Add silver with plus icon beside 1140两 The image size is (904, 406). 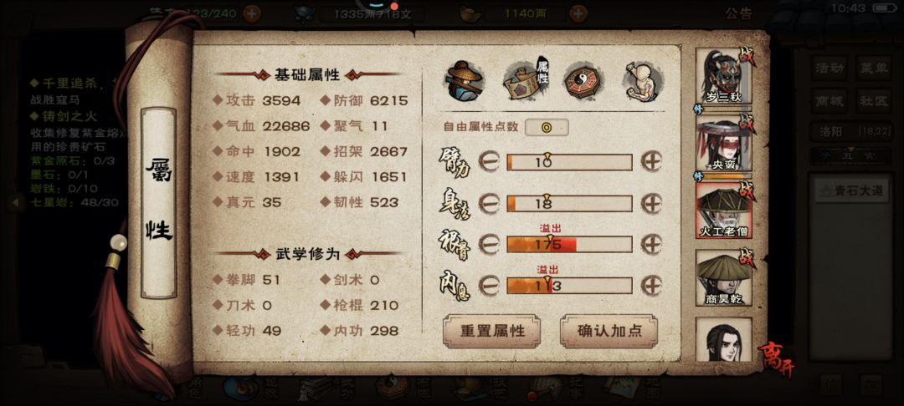coord(578,13)
